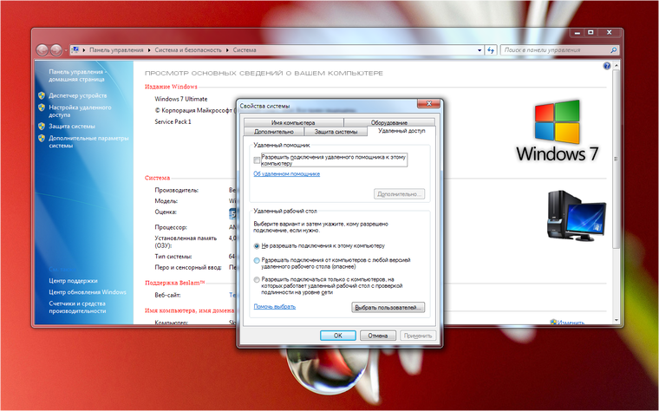Open Дополнительные параметры системы sidebar link
The height and width of the screenshot is (411, 659).
tap(88, 141)
